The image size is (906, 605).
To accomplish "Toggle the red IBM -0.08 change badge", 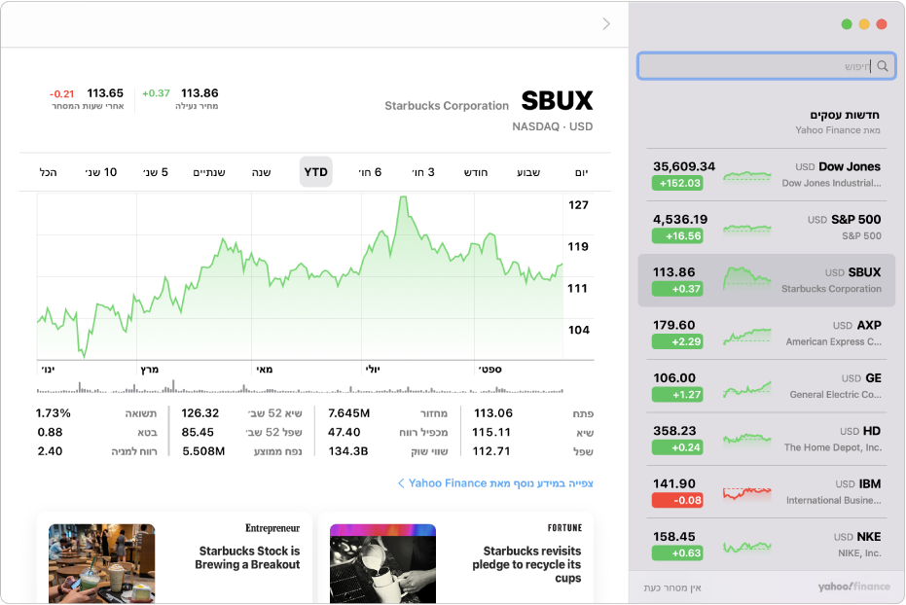I will pyautogui.click(x=677, y=500).
